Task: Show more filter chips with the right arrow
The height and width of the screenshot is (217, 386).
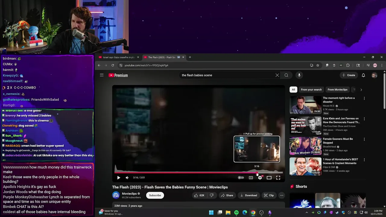Action: pyautogui.click(x=361, y=90)
